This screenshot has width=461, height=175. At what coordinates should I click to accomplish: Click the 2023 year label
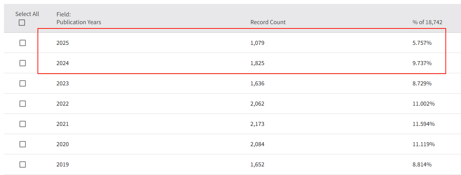[x=62, y=83]
